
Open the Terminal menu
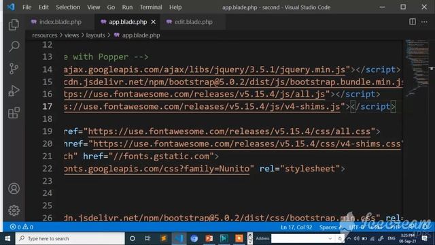151,7
